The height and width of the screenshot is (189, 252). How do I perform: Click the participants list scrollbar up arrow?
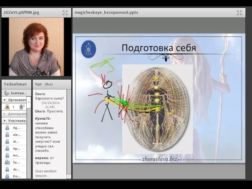click(29, 102)
